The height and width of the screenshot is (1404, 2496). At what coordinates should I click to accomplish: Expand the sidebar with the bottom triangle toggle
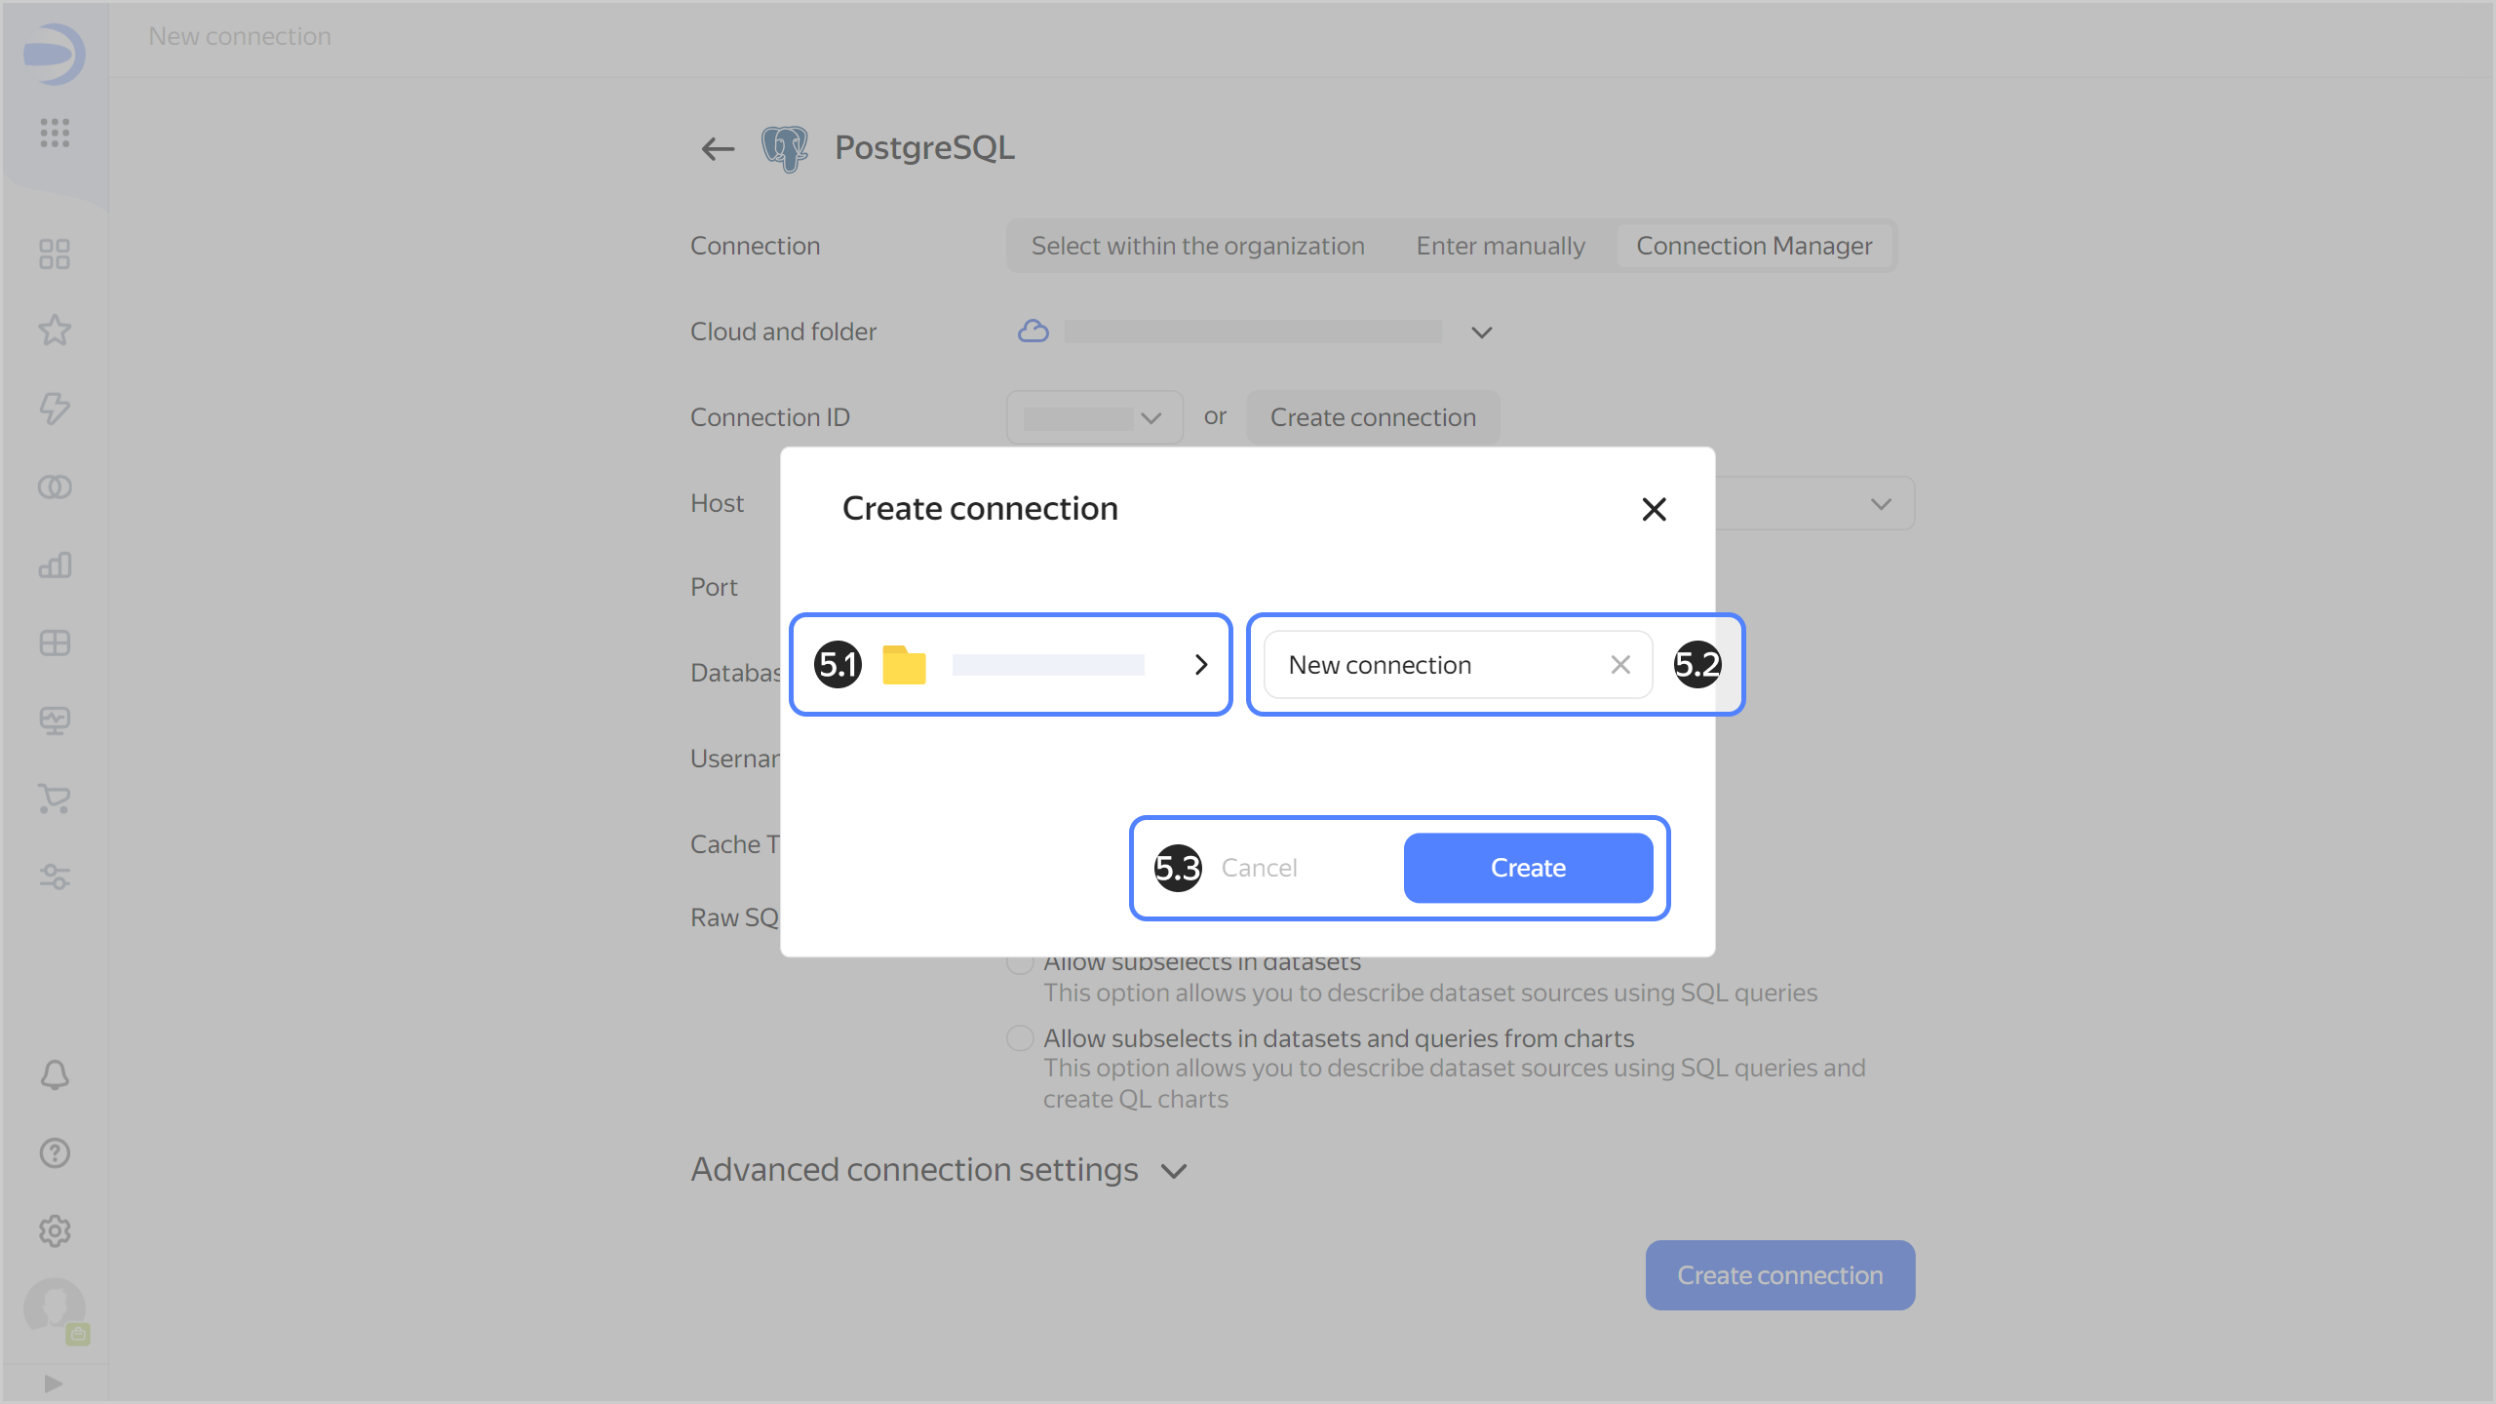coord(54,1384)
